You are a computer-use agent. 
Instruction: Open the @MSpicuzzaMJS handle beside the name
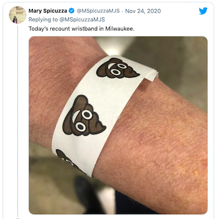pos(98,11)
